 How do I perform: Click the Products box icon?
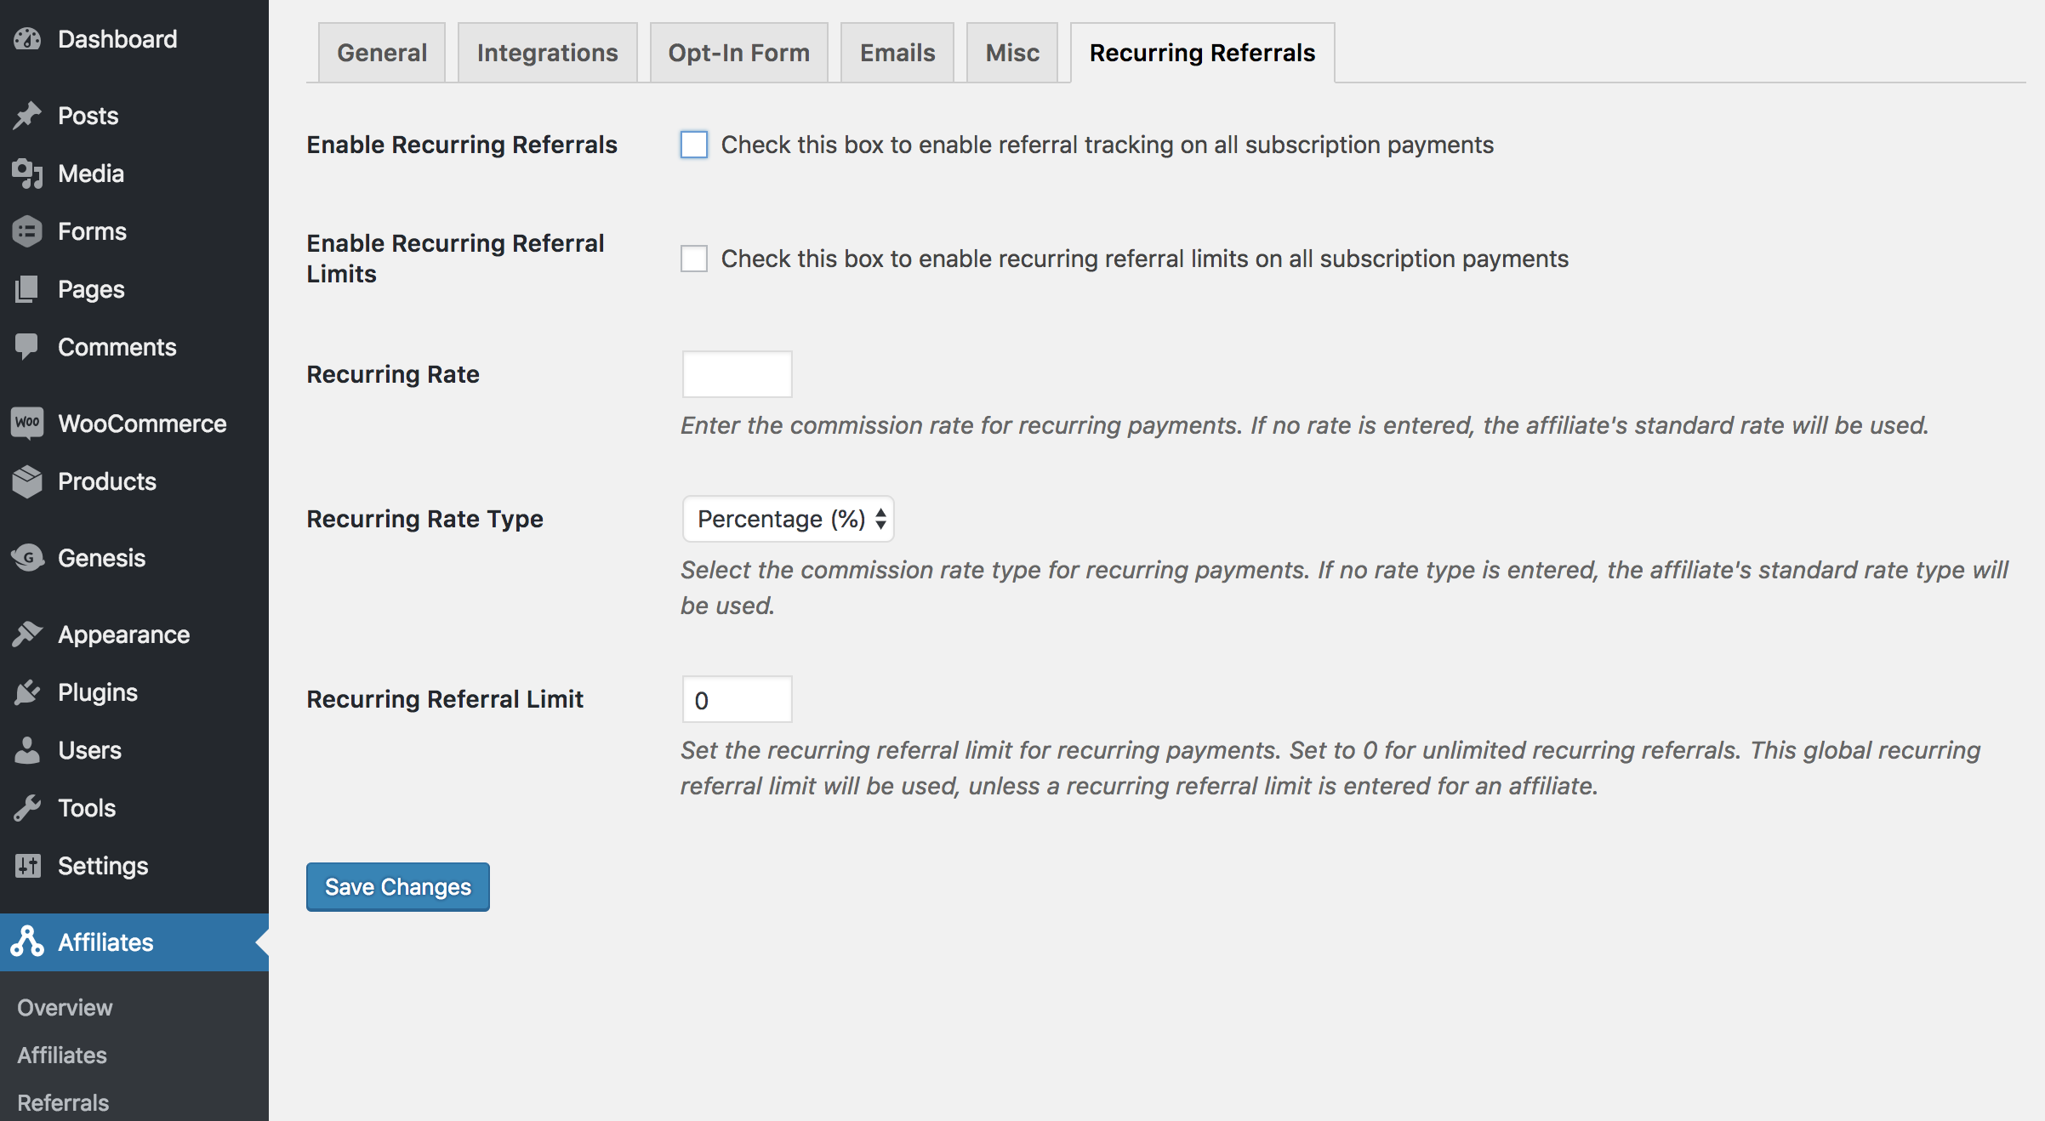(27, 481)
